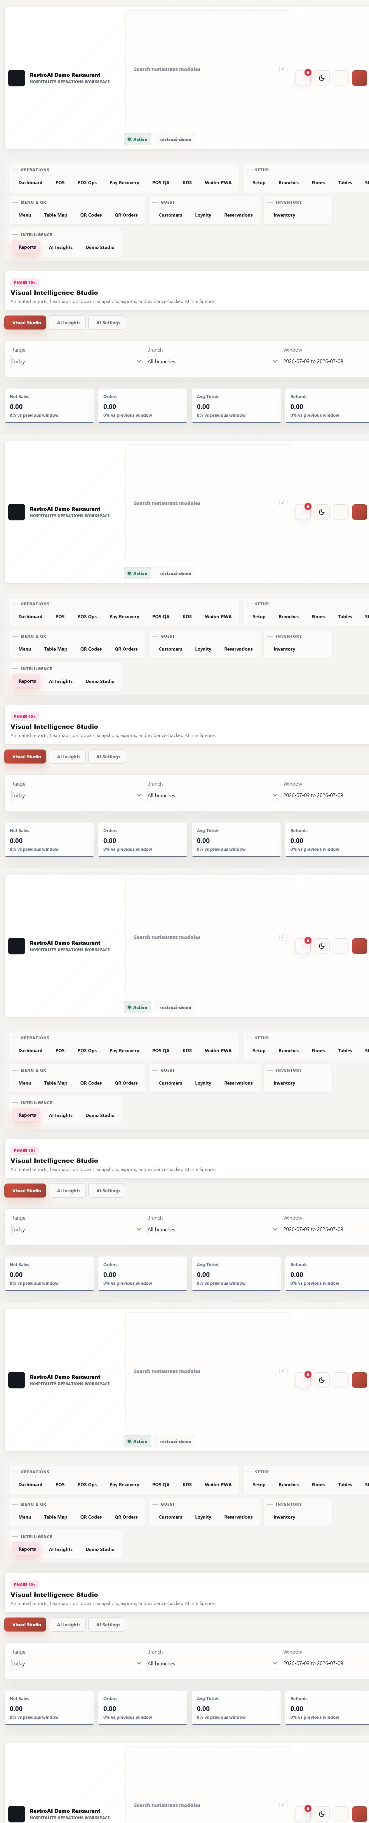369x1823 pixels.
Task: Focus the topmost Search restaurant modules field
Action: click(x=209, y=69)
